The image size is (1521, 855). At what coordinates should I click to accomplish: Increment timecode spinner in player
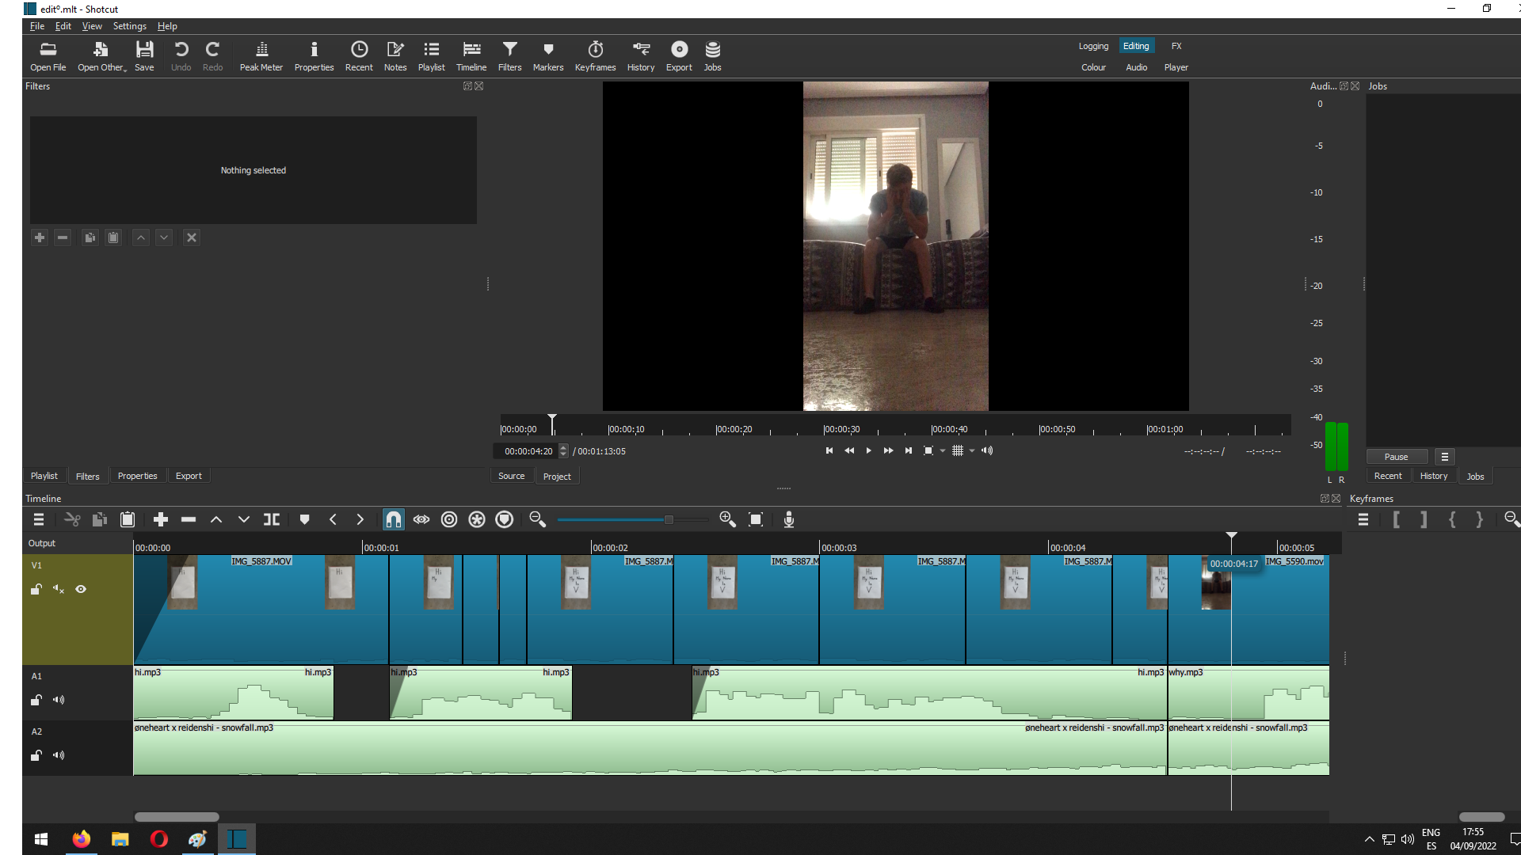click(563, 447)
